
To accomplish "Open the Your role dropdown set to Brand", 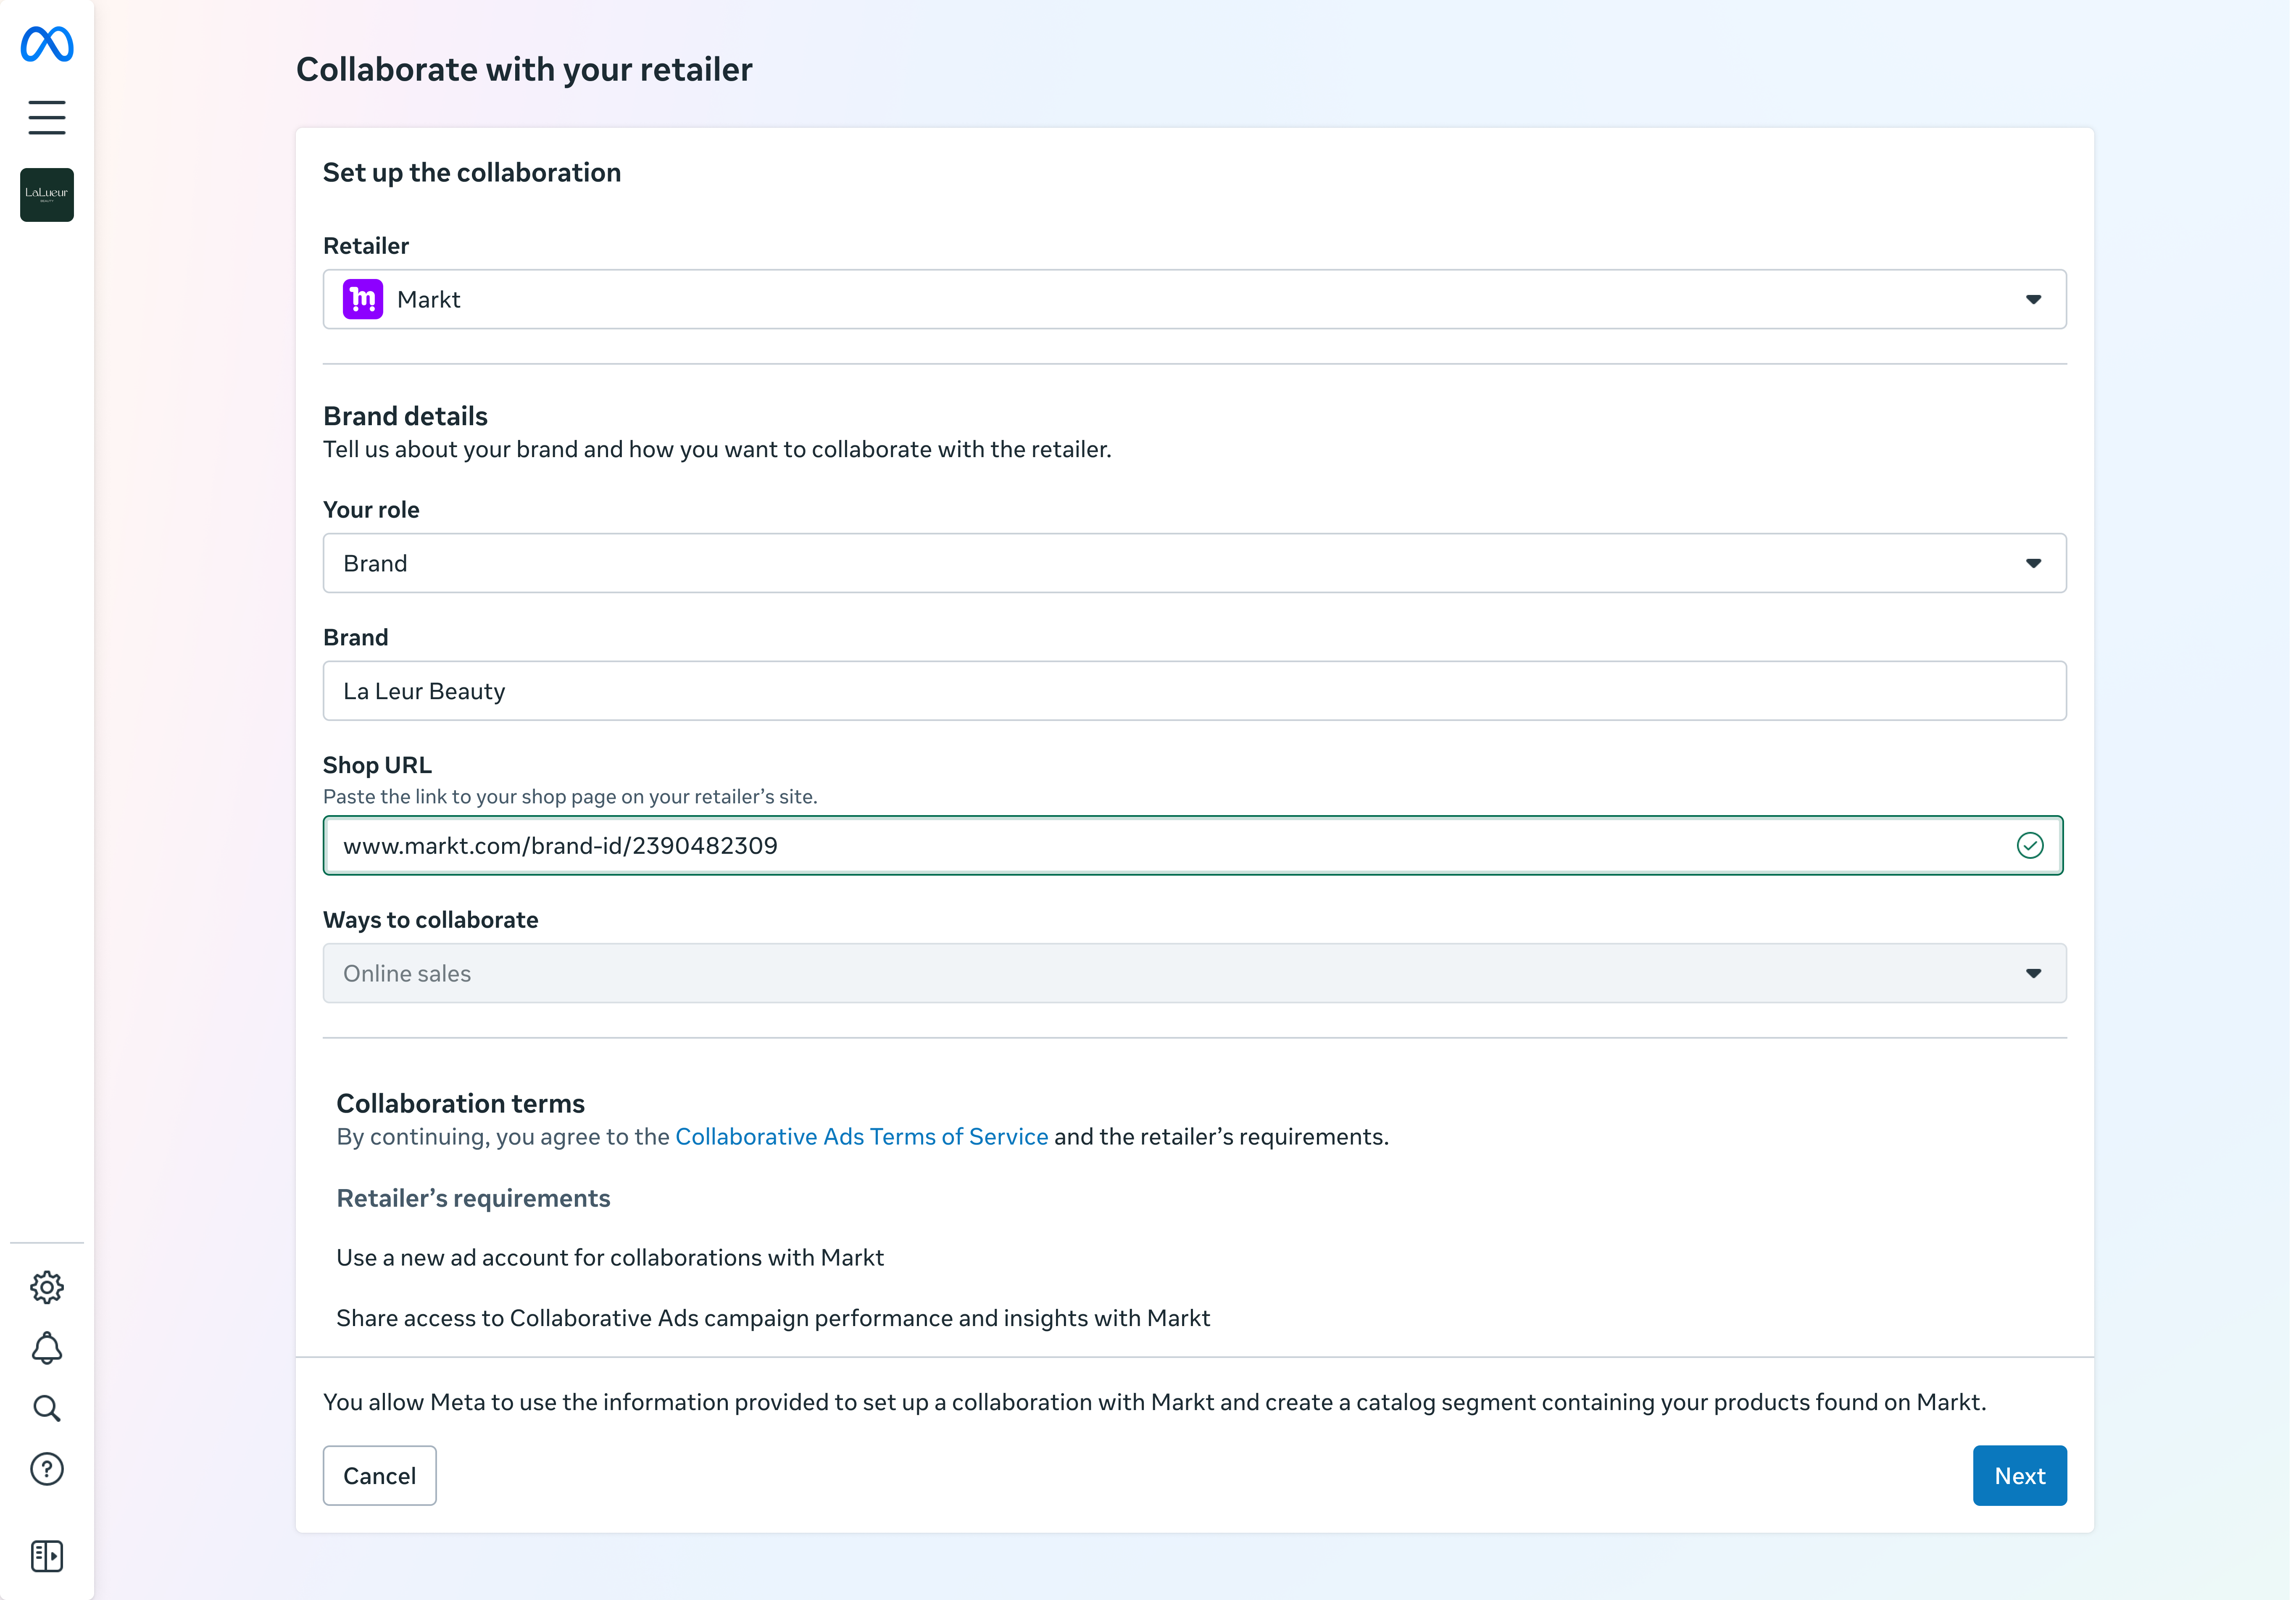I will (x=1195, y=564).
